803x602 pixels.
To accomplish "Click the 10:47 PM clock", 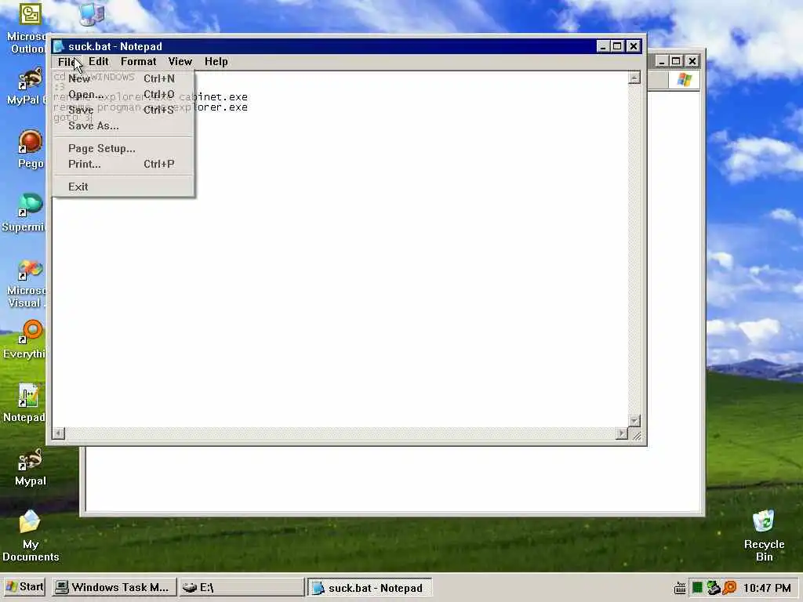I will [x=767, y=588].
